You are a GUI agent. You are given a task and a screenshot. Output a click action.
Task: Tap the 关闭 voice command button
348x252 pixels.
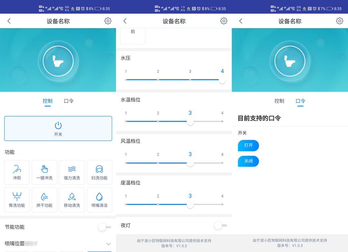(x=248, y=161)
